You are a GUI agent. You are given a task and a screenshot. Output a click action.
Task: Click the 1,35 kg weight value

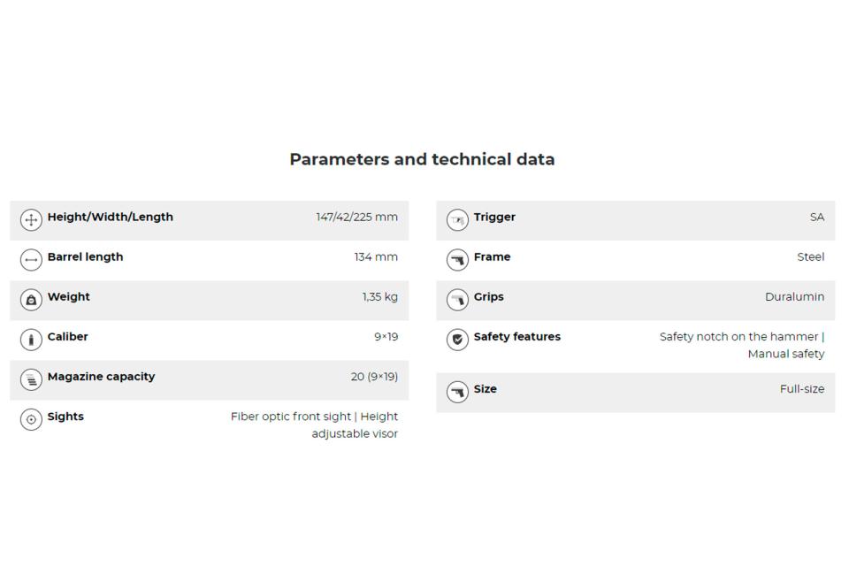point(379,297)
